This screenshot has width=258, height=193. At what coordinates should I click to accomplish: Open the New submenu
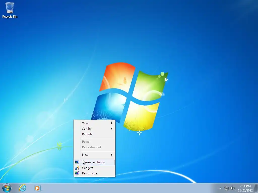pos(94,155)
